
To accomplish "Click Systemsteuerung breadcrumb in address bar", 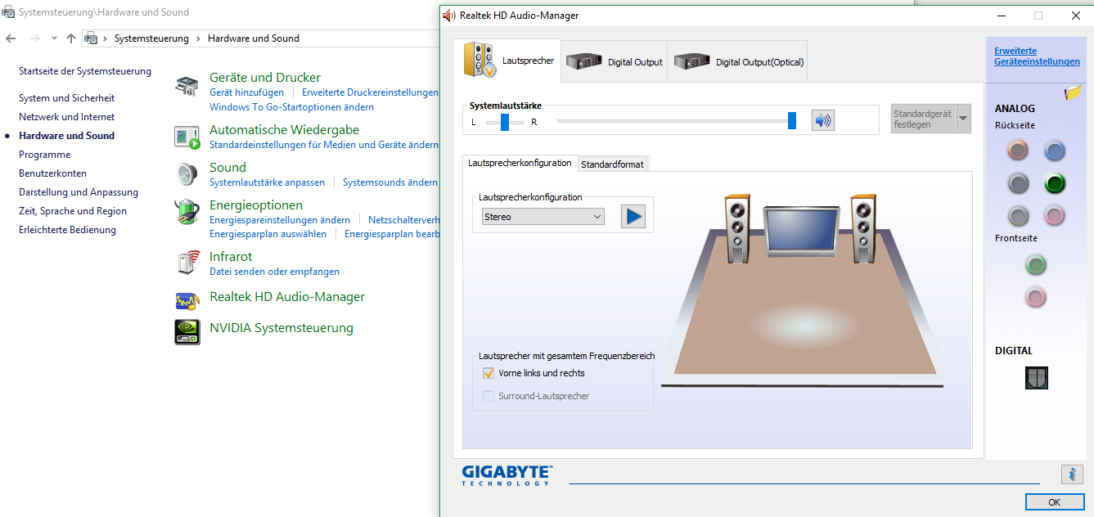I will click(x=151, y=38).
